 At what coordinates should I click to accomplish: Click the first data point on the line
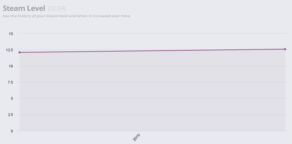[x=20, y=52]
